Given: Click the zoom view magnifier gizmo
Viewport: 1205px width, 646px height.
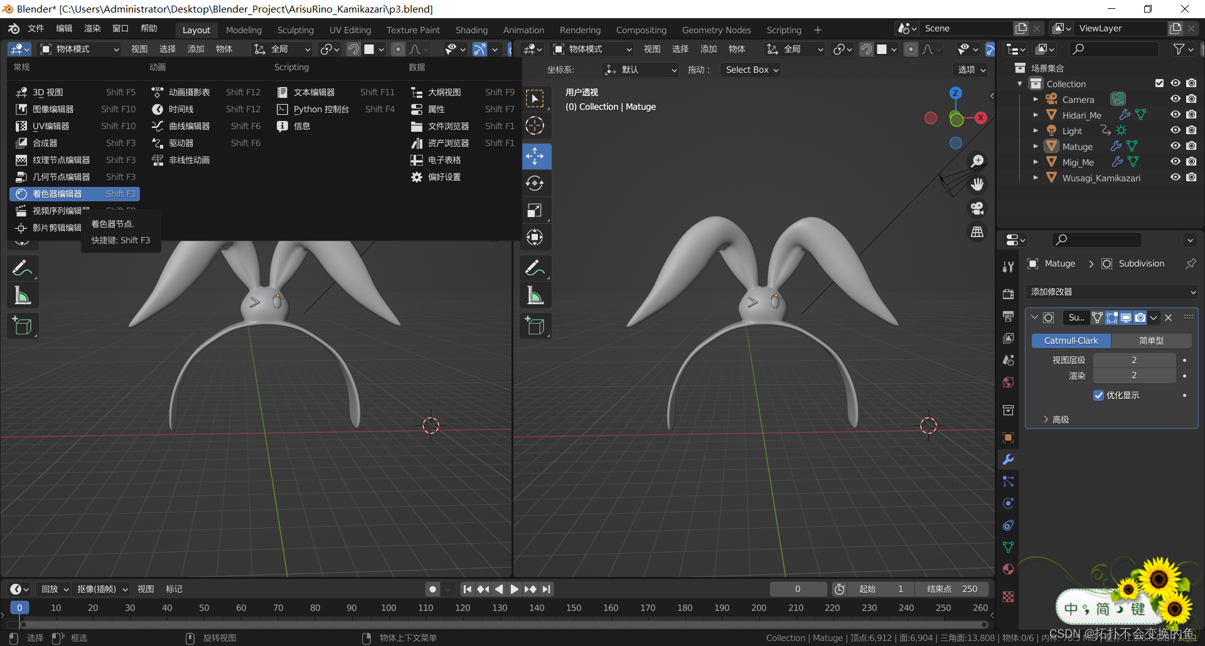Looking at the screenshot, I should pos(977,161).
